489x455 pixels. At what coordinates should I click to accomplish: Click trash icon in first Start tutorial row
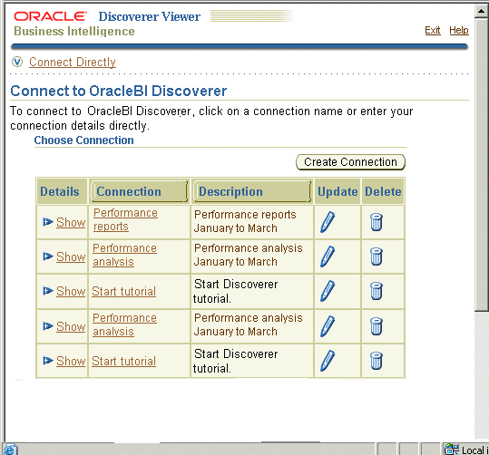pyautogui.click(x=377, y=291)
